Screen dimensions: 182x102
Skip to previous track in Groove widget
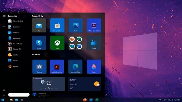pyautogui.click(x=45, y=88)
